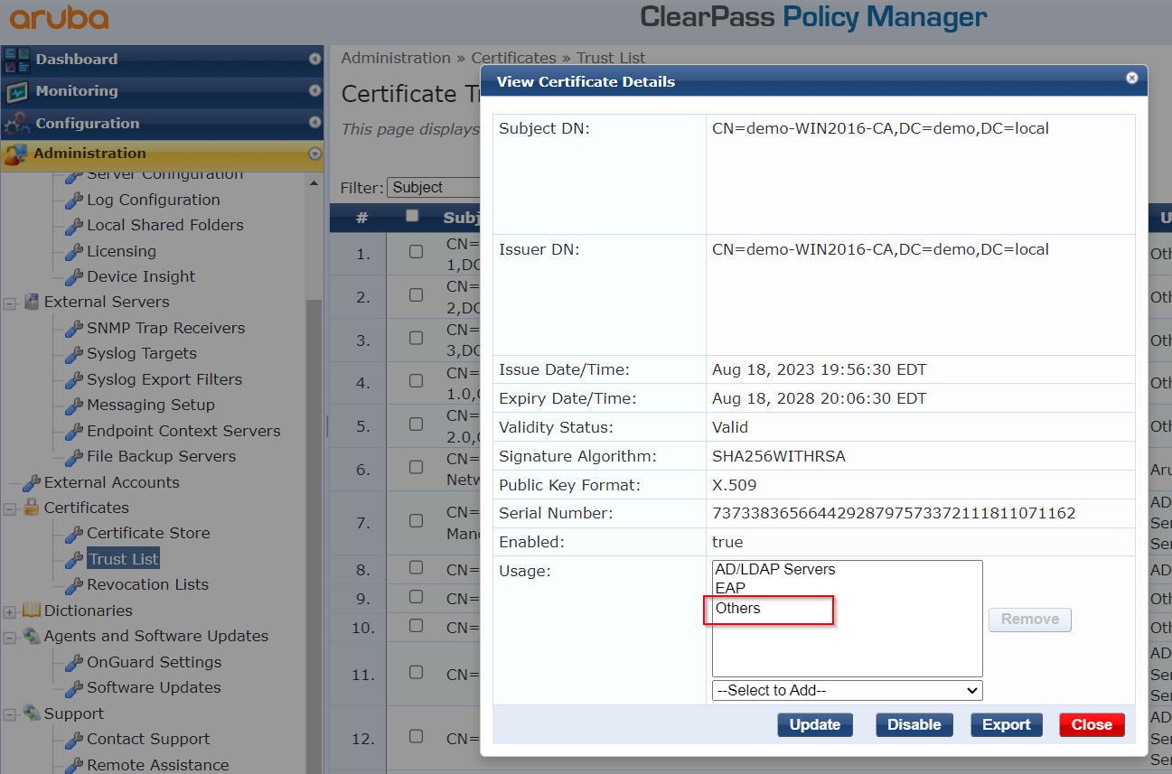Open Licensing in sidebar
The image size is (1172, 774).
pyautogui.click(x=121, y=251)
